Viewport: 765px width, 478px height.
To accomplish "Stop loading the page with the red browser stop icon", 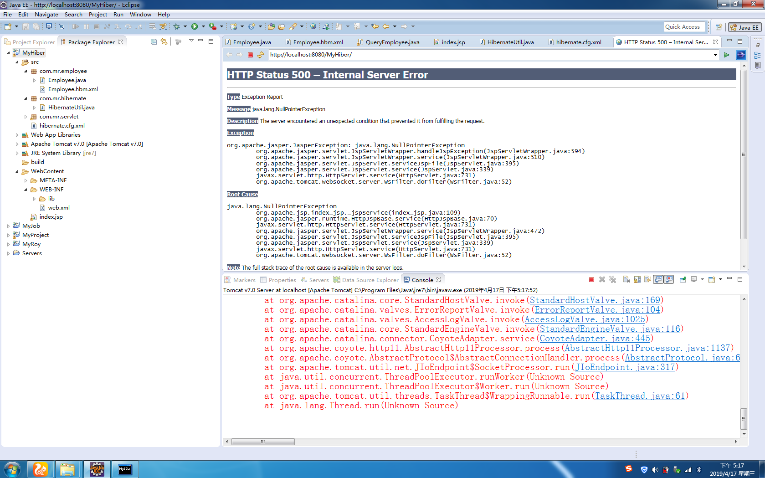I will [250, 55].
